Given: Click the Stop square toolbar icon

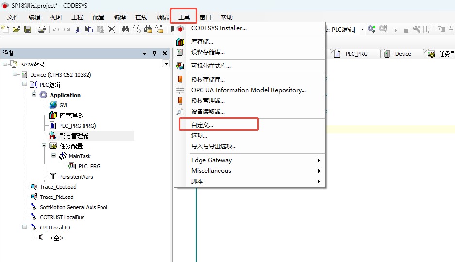Looking at the screenshot, I should click(406, 30).
